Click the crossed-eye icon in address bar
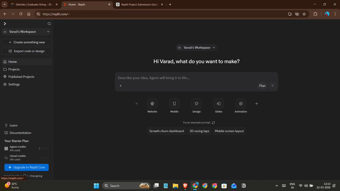340x191 pixels. [297, 14]
